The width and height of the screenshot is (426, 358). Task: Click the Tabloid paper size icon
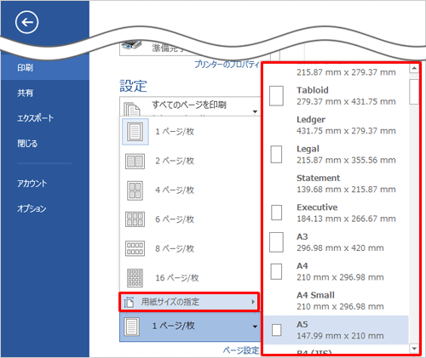pyautogui.click(x=276, y=96)
